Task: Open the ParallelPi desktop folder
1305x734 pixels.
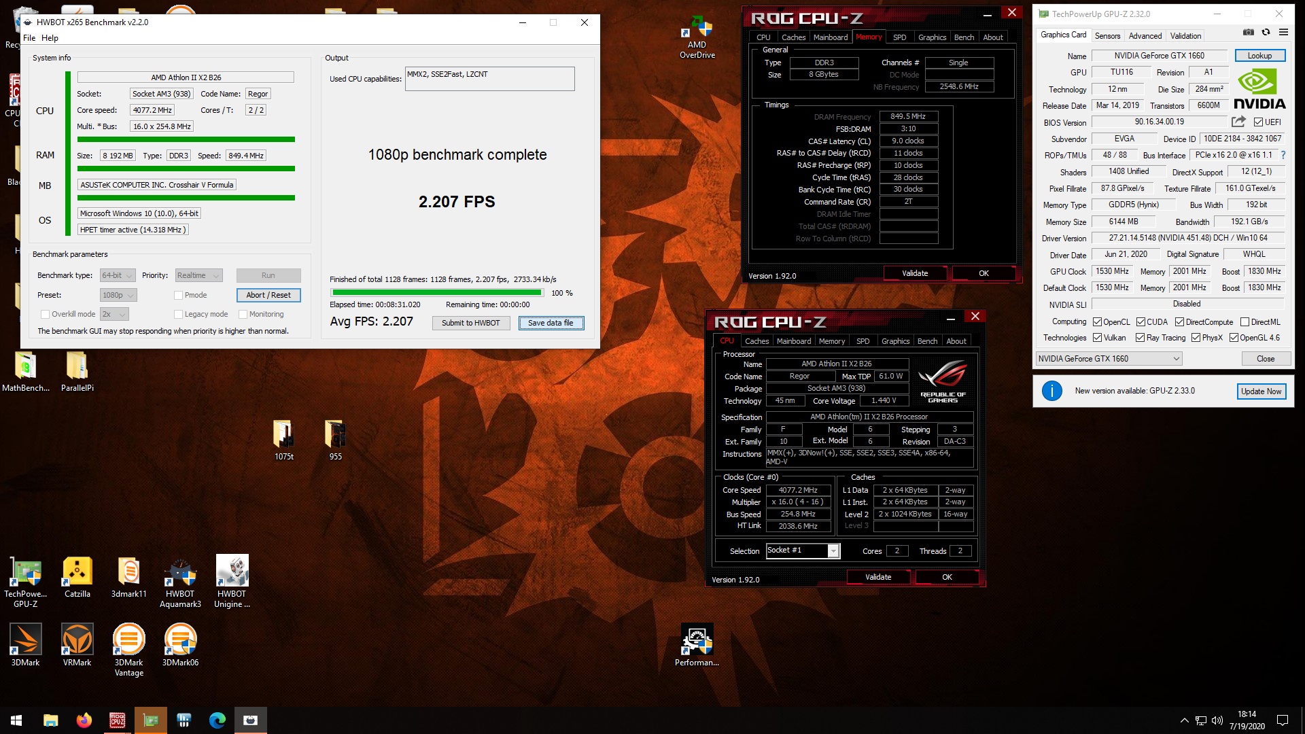Action: coord(77,372)
